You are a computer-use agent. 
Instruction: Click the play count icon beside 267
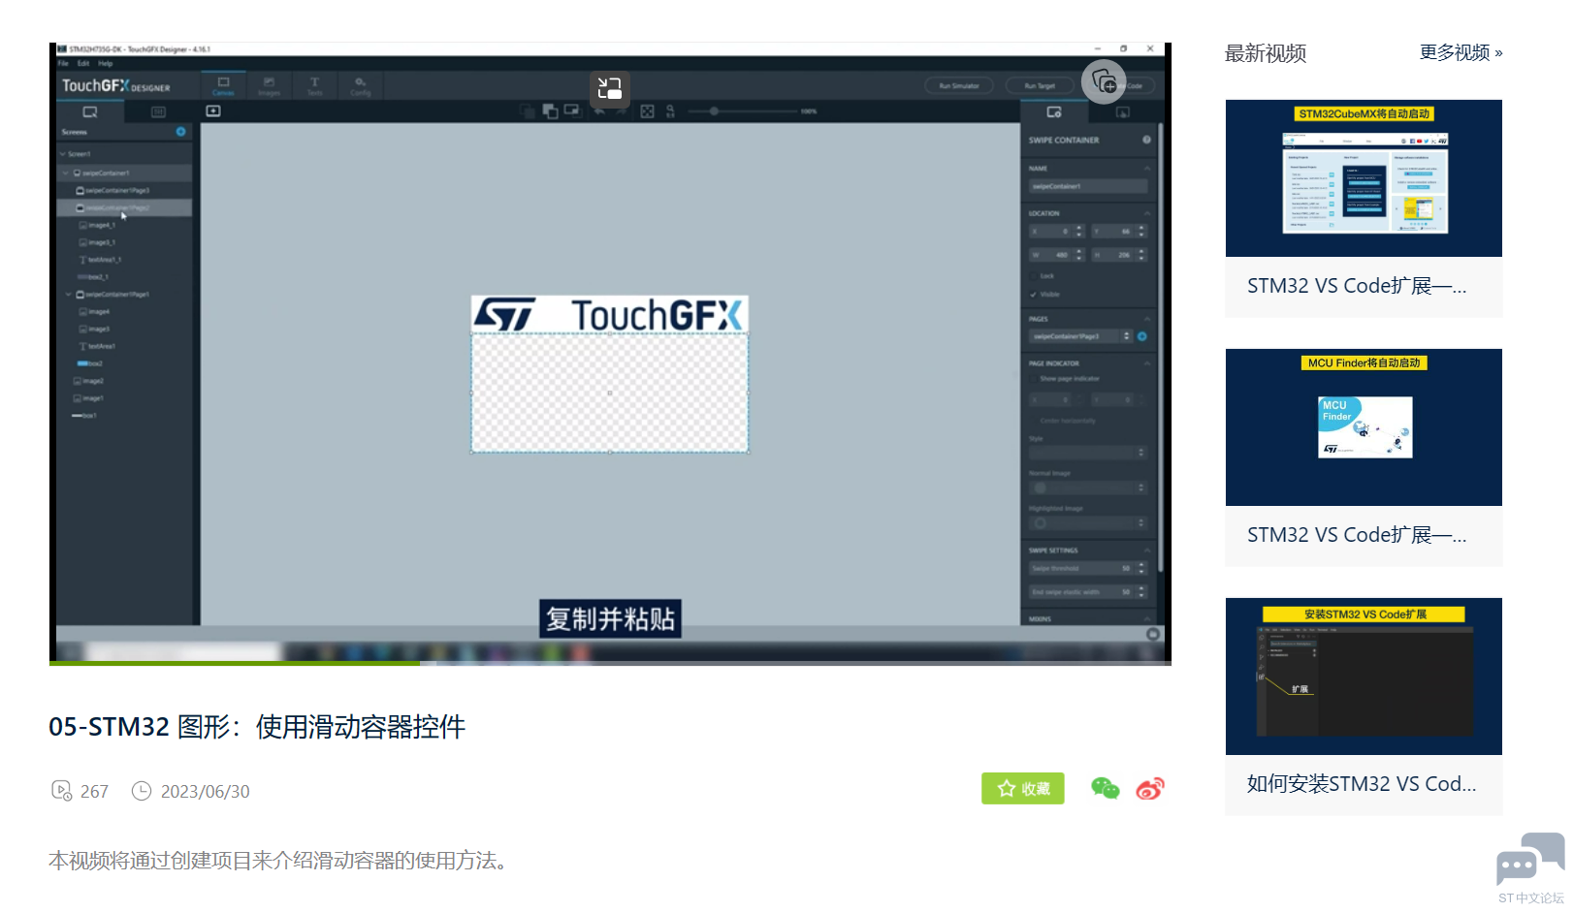61,791
